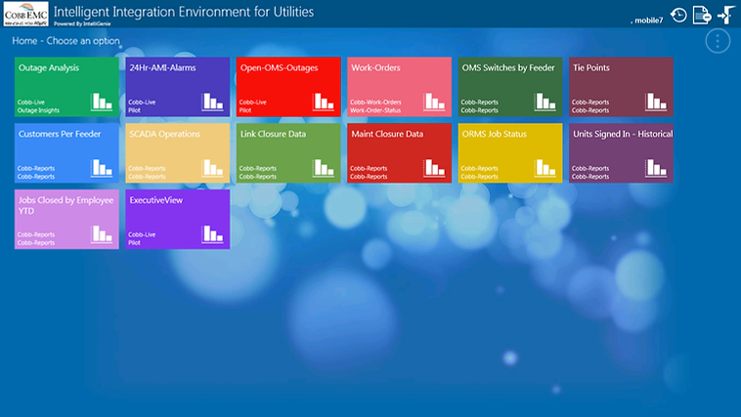Click the mobile7 username label
Image resolution: width=741 pixels, height=417 pixels.
point(646,20)
